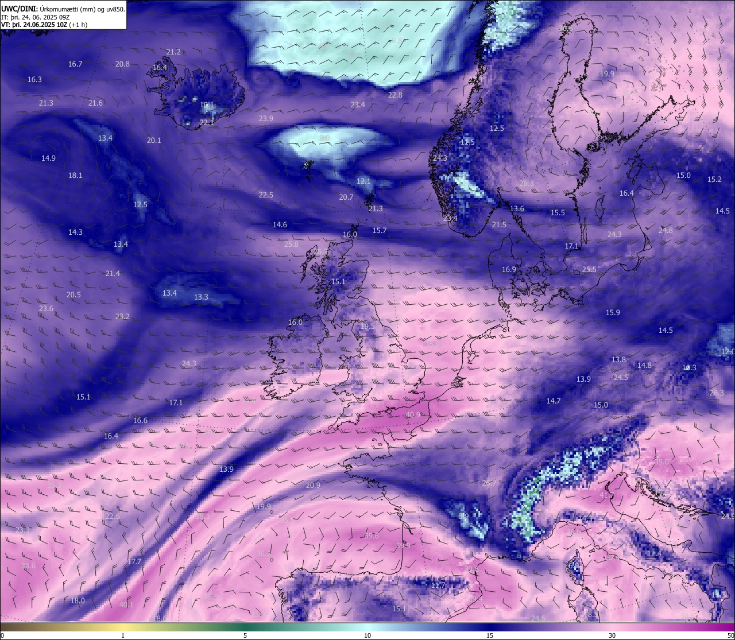Click the 10.1 value over Iceland

click(x=207, y=105)
